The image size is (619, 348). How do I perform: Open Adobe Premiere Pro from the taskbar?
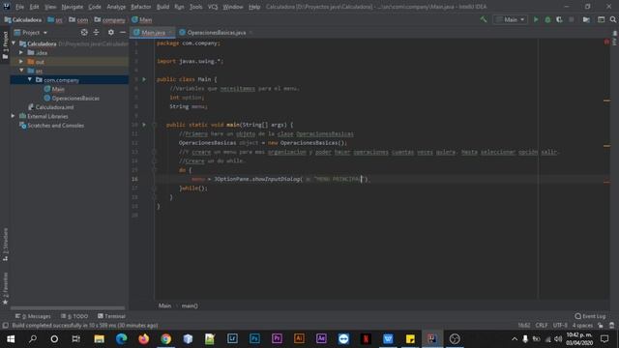(277, 338)
